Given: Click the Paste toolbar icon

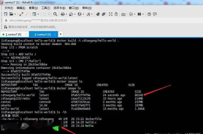Looking at the screenshot, I should (50, 14).
